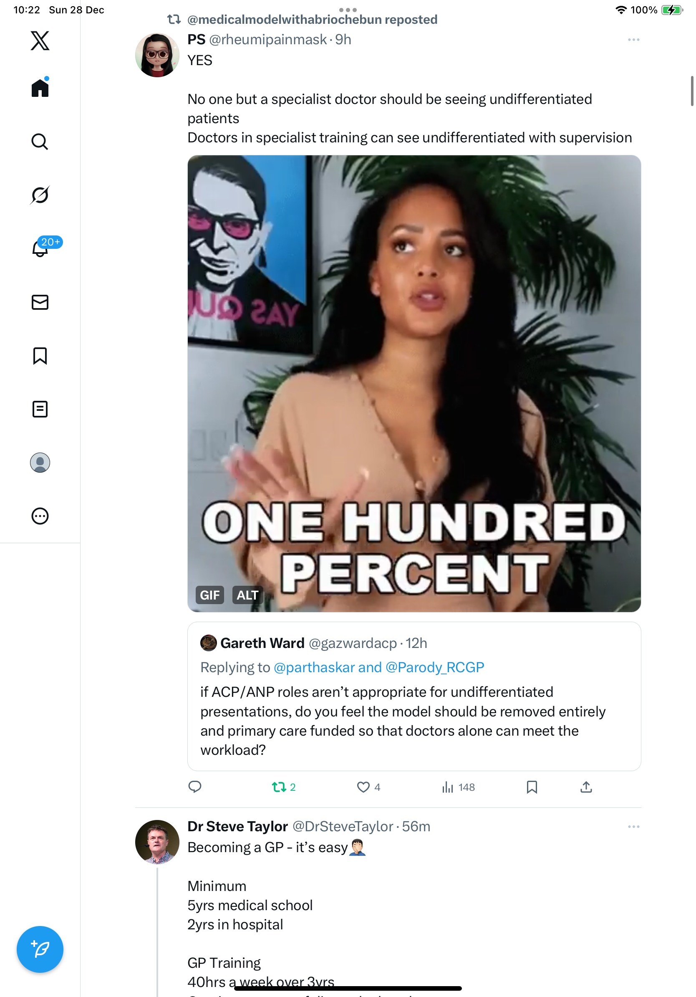Open Bookmarks in the sidebar
This screenshot has width=696, height=997.
pyautogui.click(x=40, y=356)
